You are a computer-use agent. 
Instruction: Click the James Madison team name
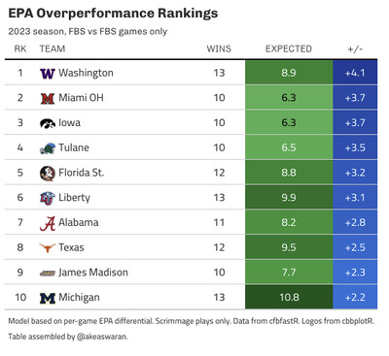pos(93,273)
